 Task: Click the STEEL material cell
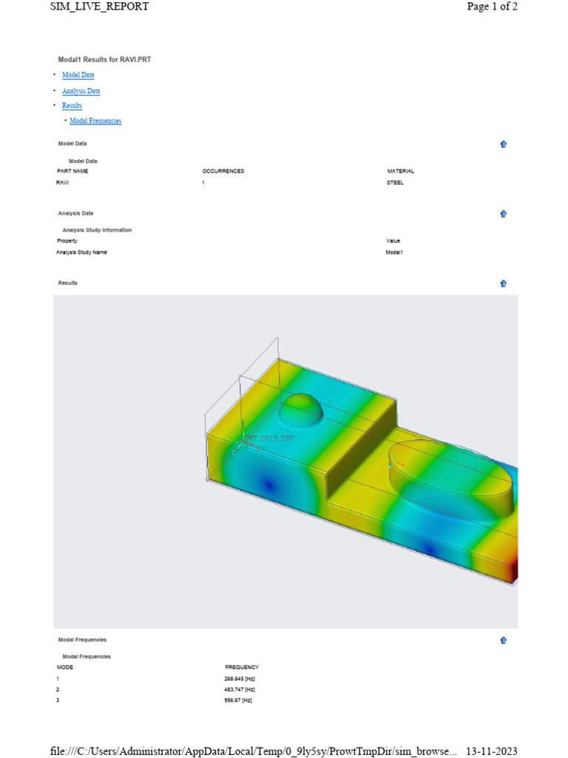point(395,182)
